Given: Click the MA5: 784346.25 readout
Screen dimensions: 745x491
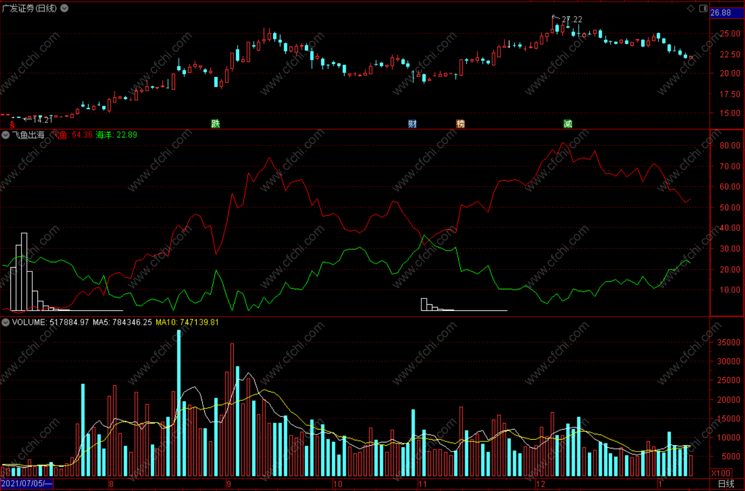Looking at the screenshot, I should pyautogui.click(x=122, y=322).
